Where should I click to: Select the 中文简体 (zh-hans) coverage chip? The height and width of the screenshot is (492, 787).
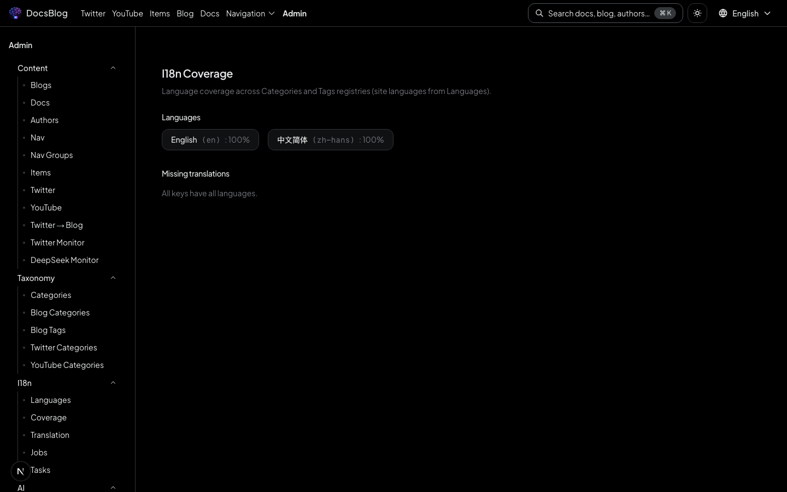(x=330, y=140)
